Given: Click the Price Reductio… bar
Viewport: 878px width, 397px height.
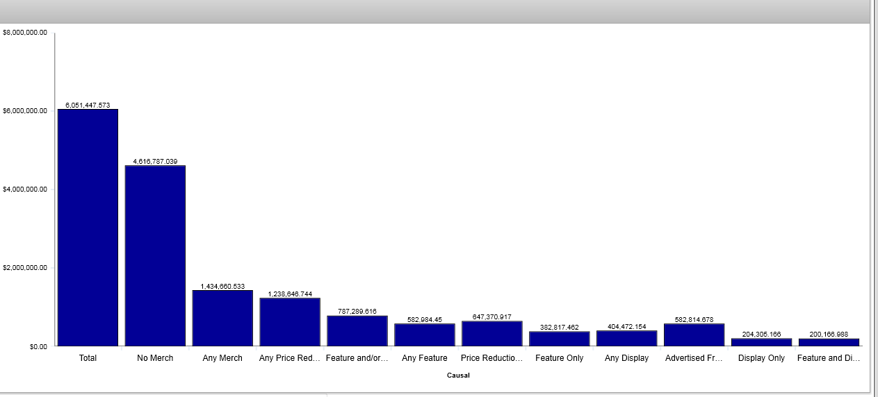Looking at the screenshot, I should tap(492, 333).
